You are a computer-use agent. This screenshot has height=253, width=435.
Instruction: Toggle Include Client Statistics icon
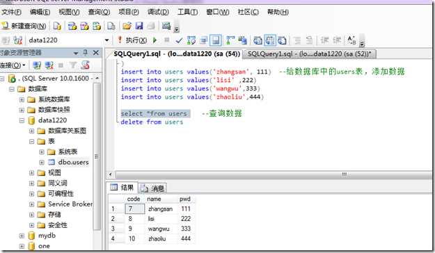point(242,40)
